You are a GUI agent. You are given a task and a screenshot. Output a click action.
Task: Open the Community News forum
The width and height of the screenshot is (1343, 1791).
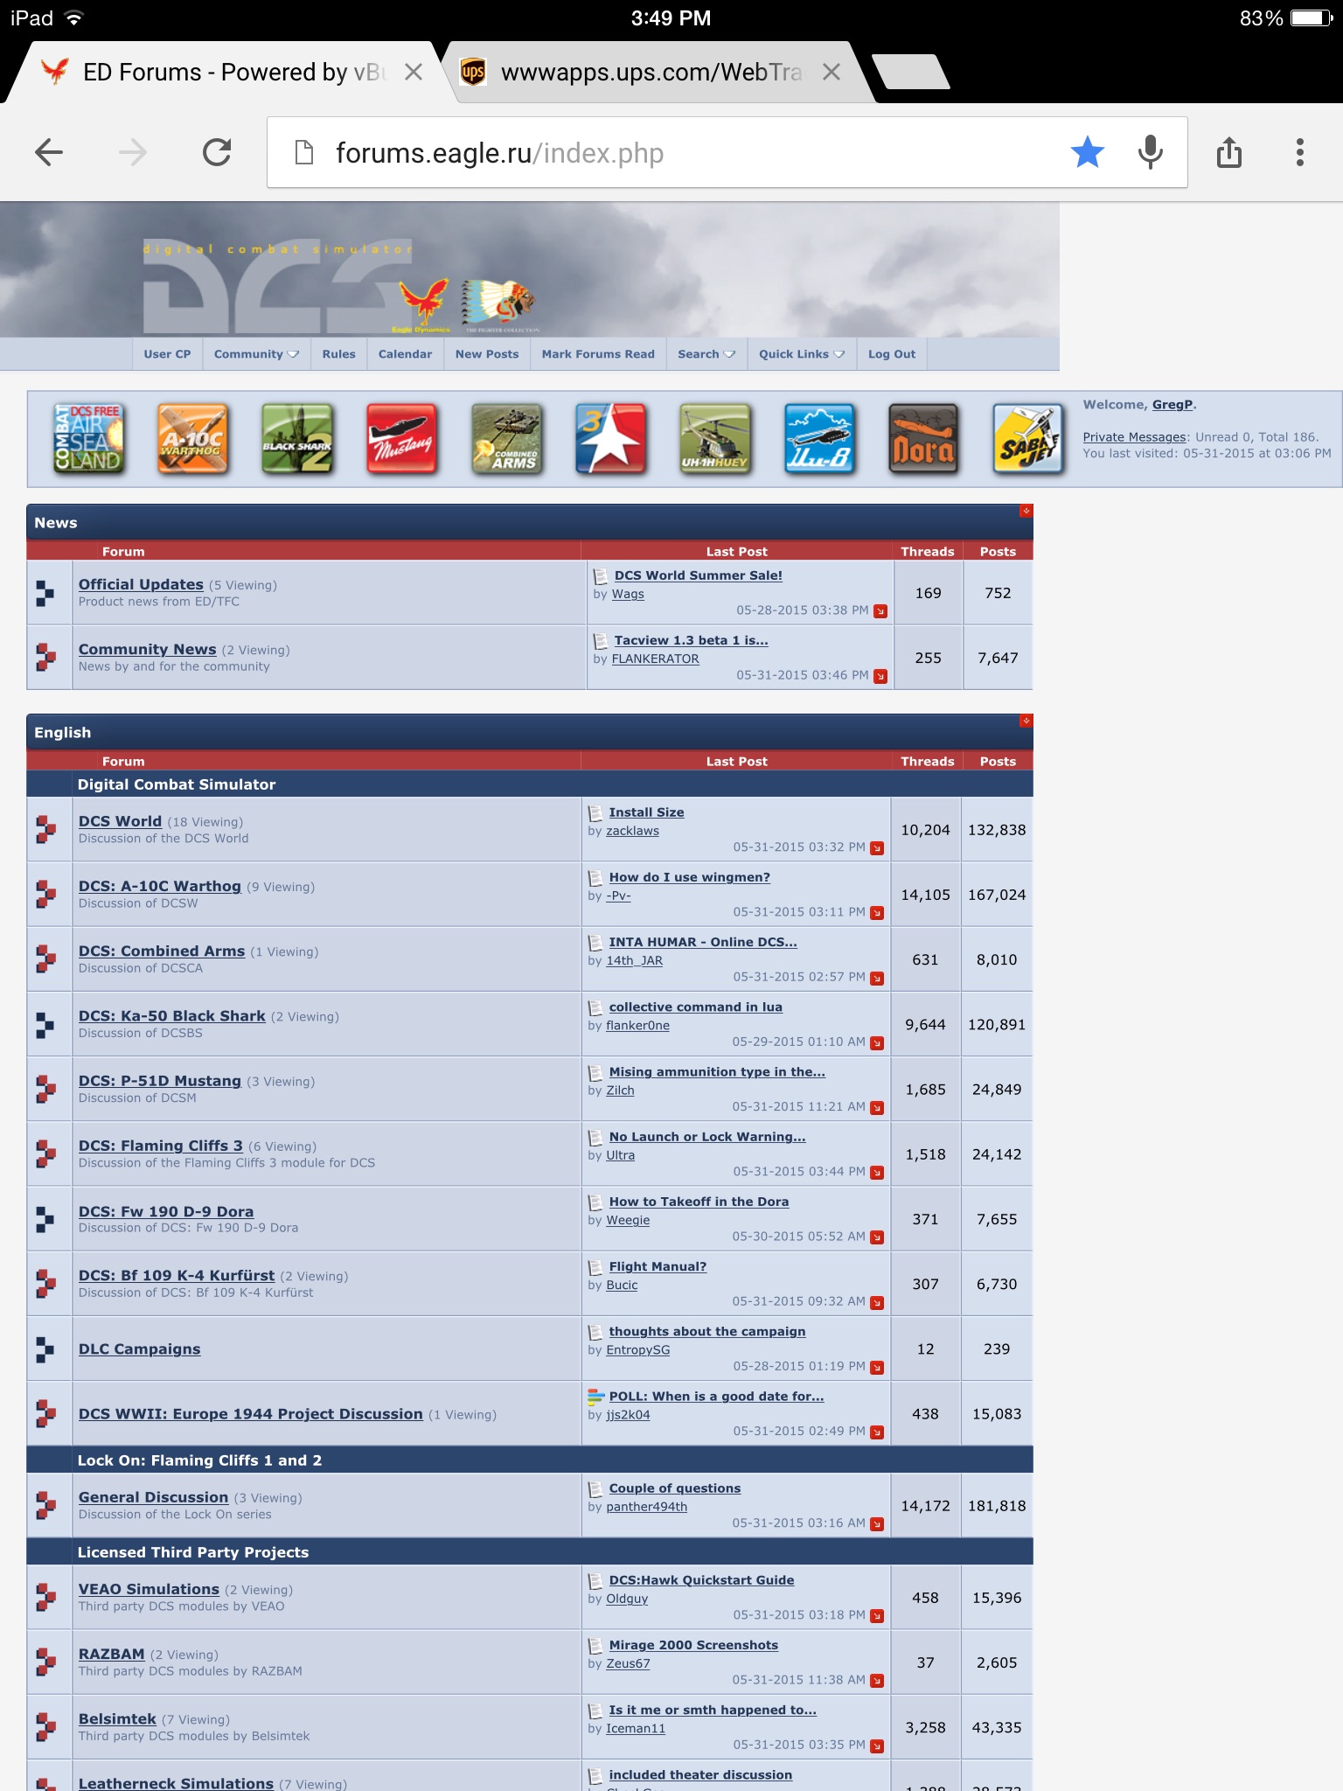click(x=147, y=649)
